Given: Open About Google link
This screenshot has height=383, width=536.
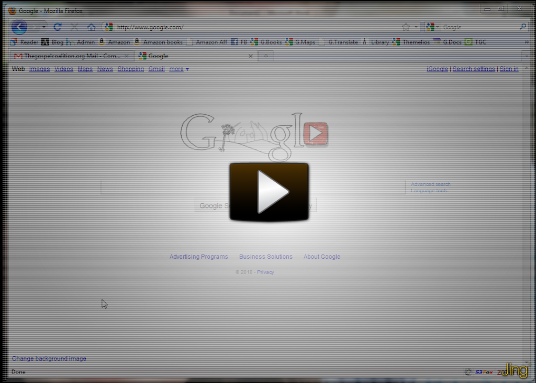Looking at the screenshot, I should [322, 257].
